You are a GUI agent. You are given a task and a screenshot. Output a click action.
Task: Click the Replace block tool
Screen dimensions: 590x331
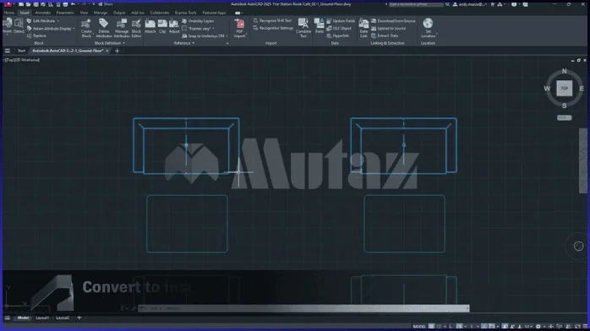coord(36,35)
